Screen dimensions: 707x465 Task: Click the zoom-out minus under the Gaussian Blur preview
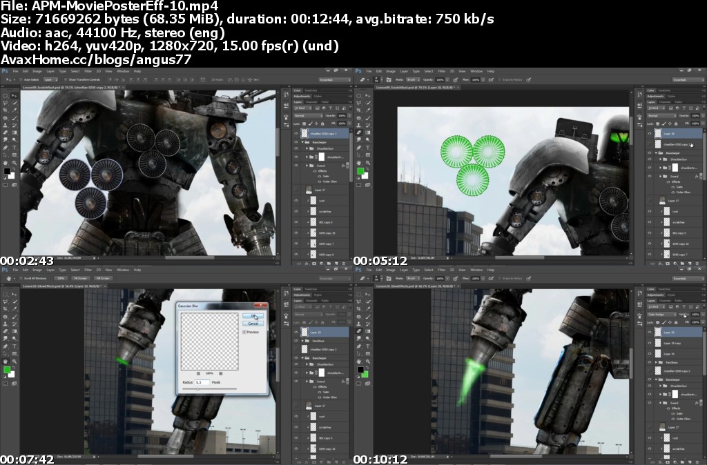198,373
